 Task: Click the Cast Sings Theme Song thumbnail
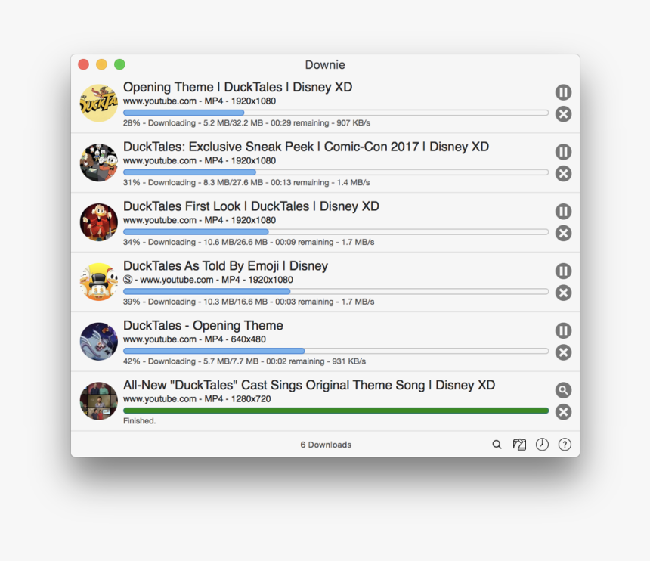(x=99, y=401)
